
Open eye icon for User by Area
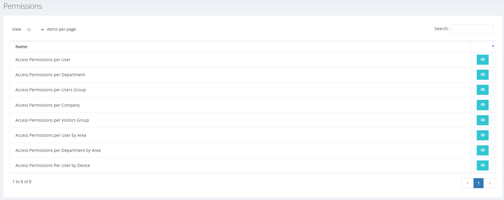(482, 135)
